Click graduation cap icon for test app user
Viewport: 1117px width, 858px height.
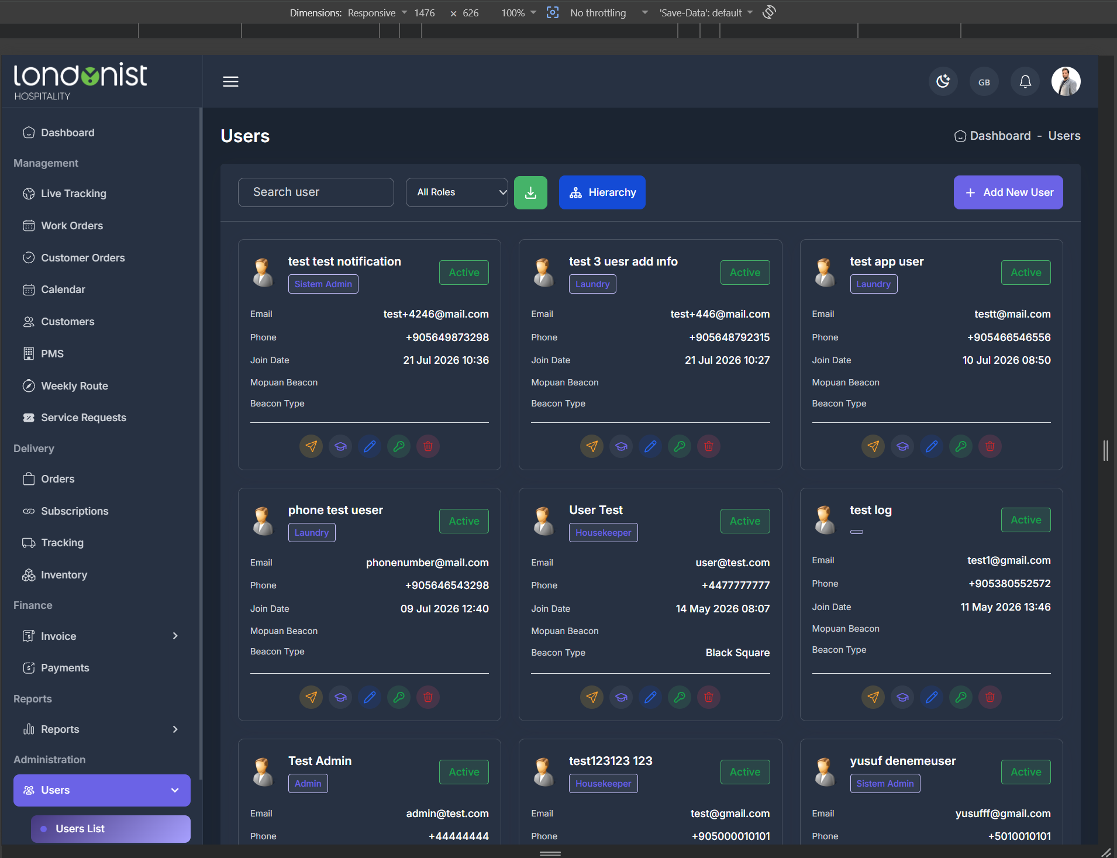902,446
